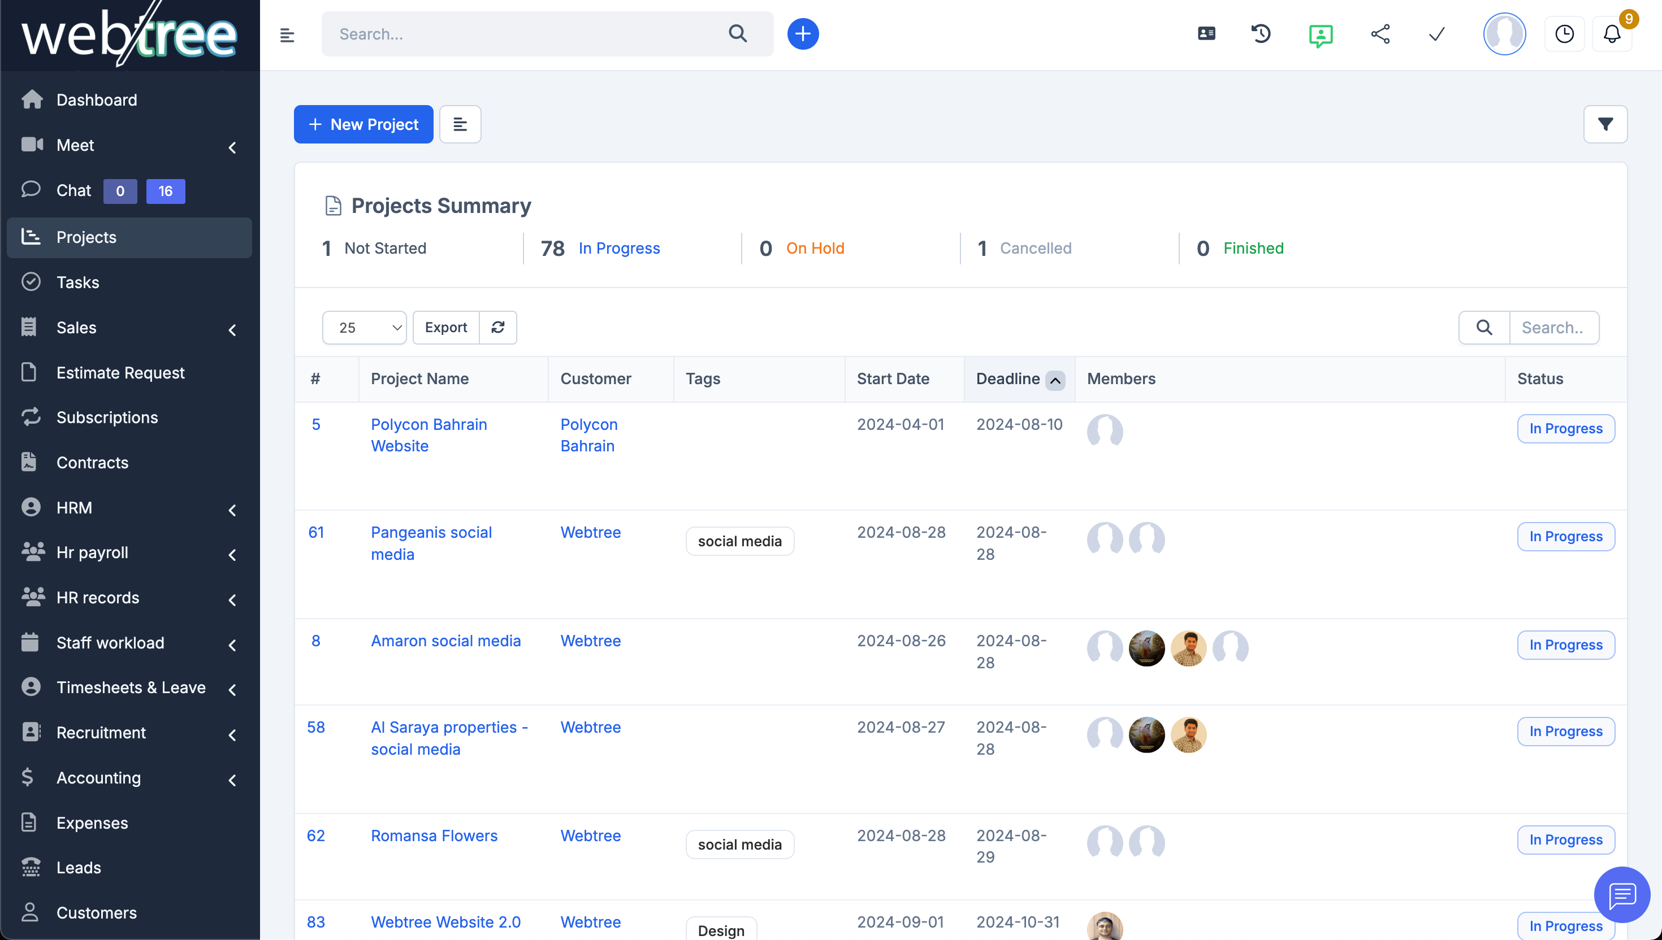The height and width of the screenshot is (940, 1662).
Task: Sort by the Deadline column header
Action: pos(1019,379)
